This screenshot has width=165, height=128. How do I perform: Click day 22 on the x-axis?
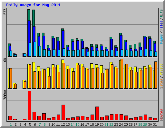[111, 124]
